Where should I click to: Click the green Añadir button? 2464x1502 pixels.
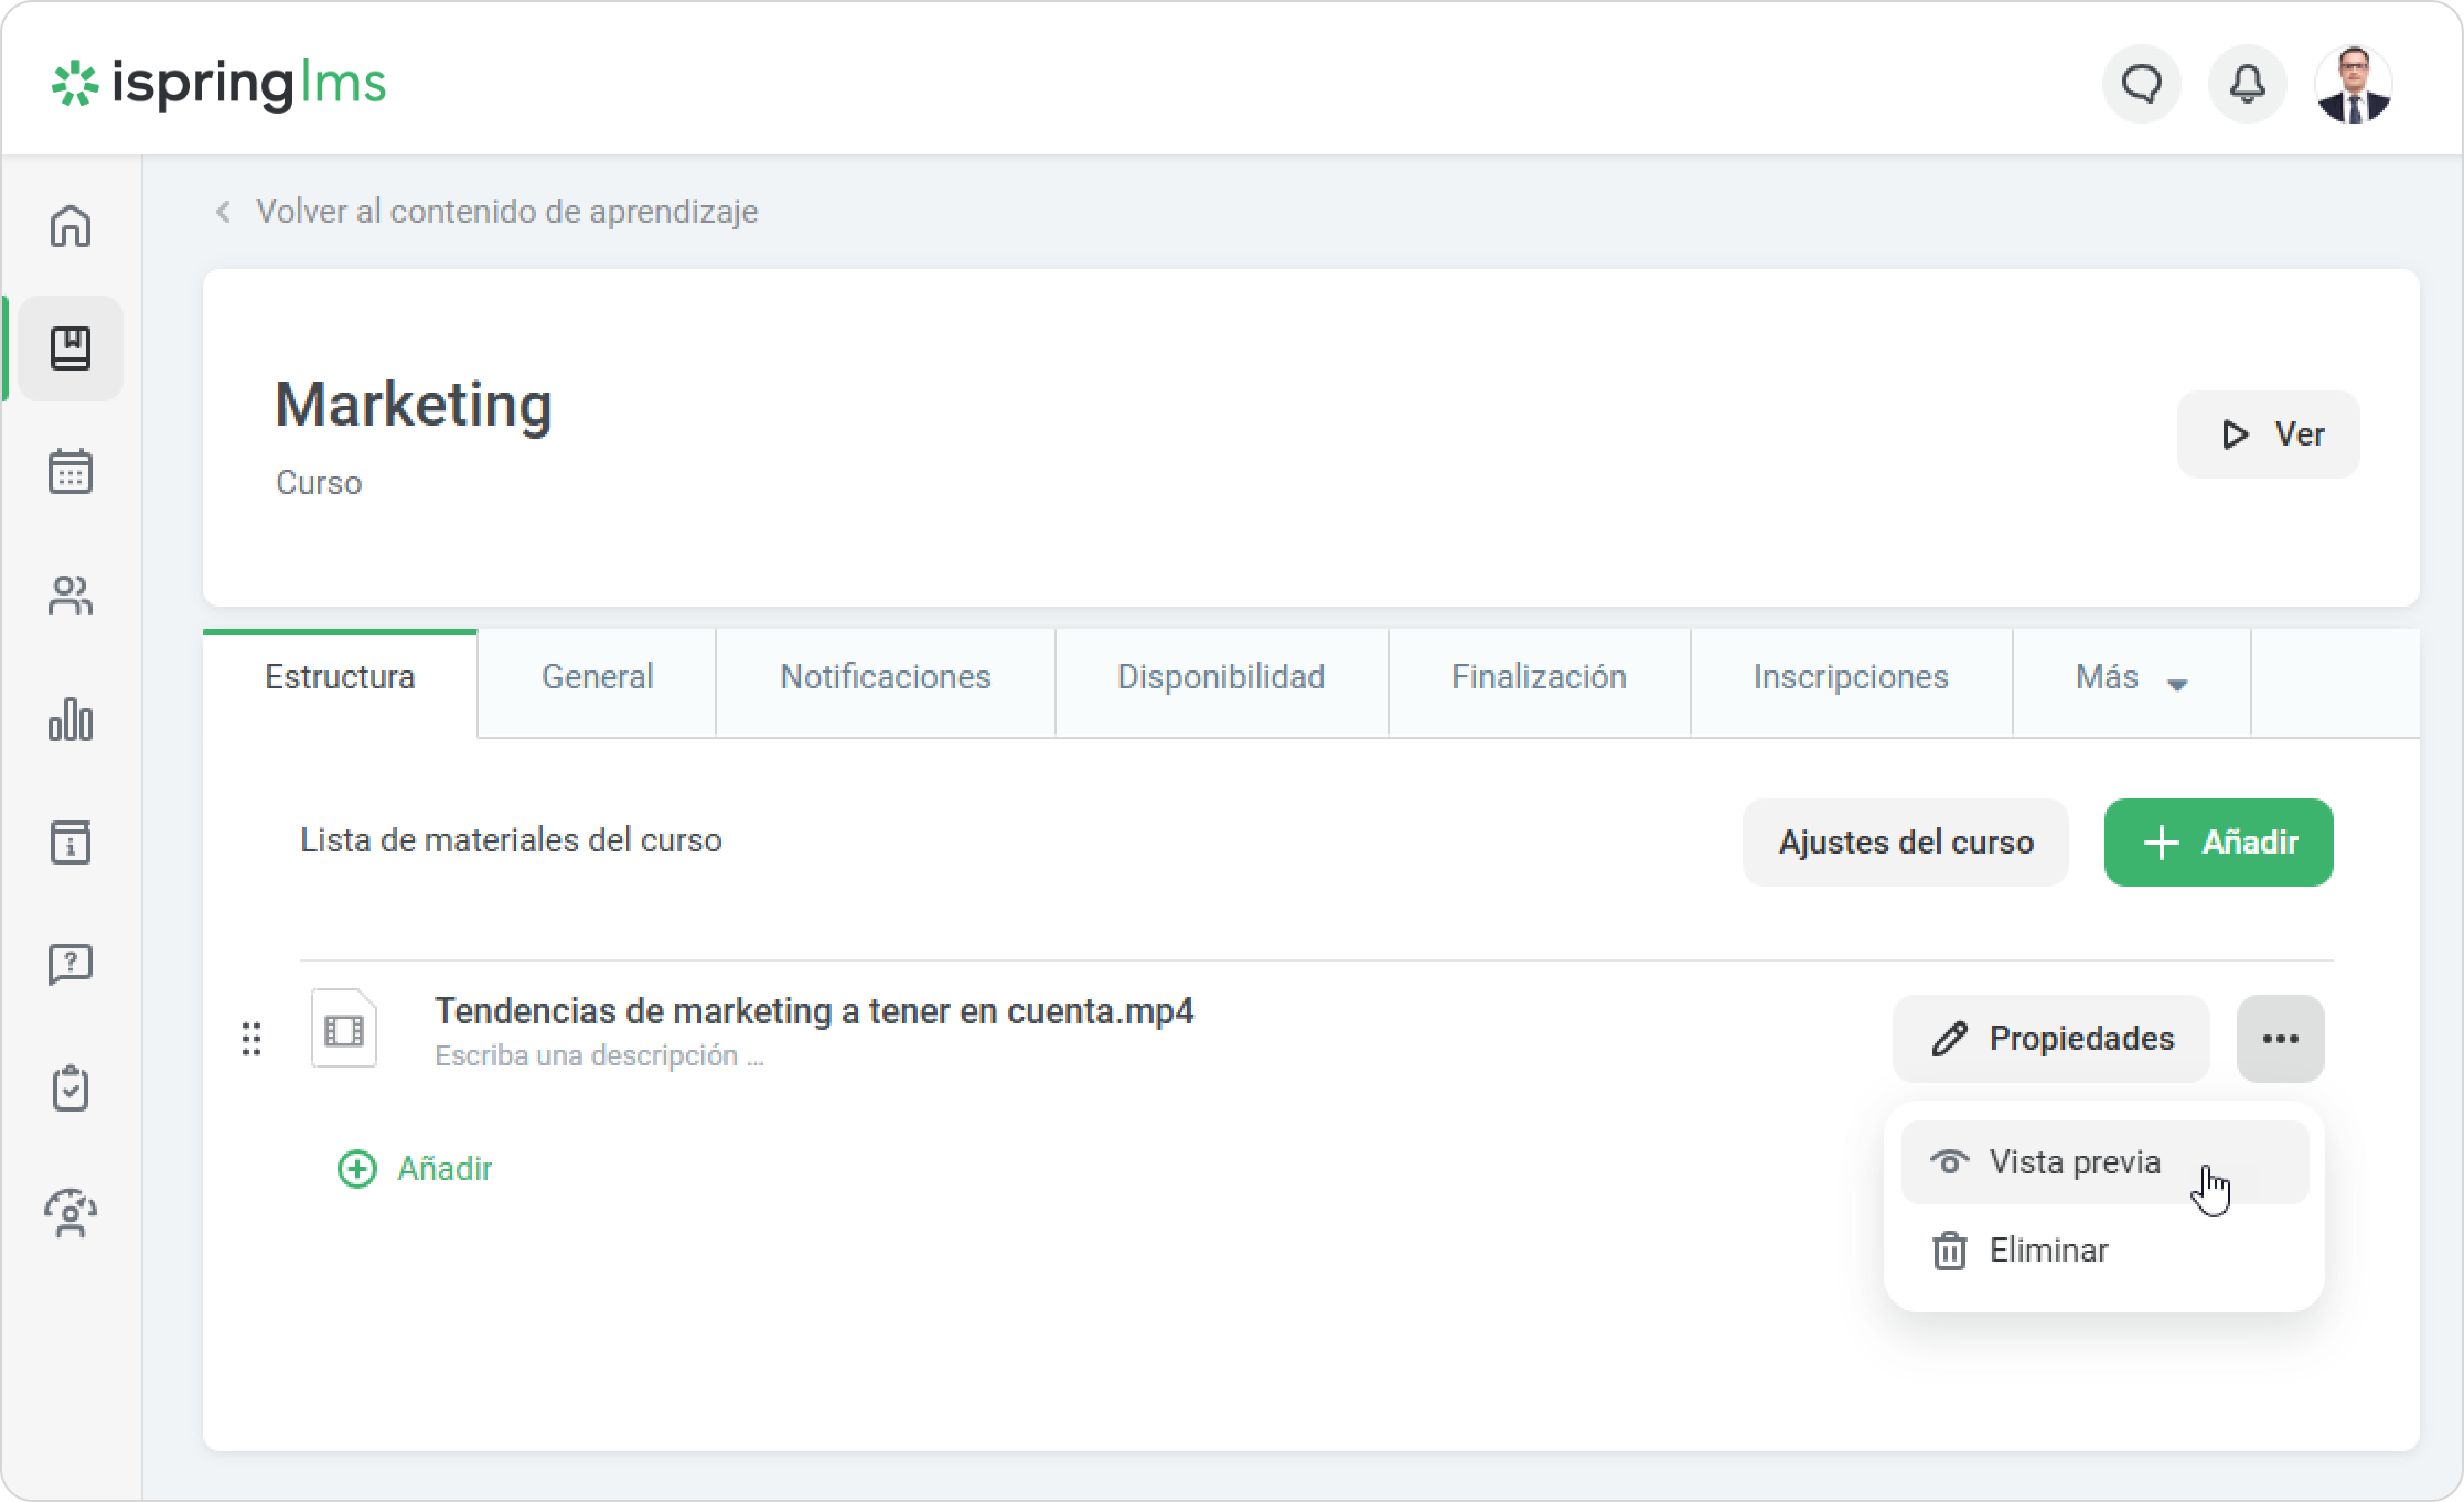click(x=2217, y=842)
